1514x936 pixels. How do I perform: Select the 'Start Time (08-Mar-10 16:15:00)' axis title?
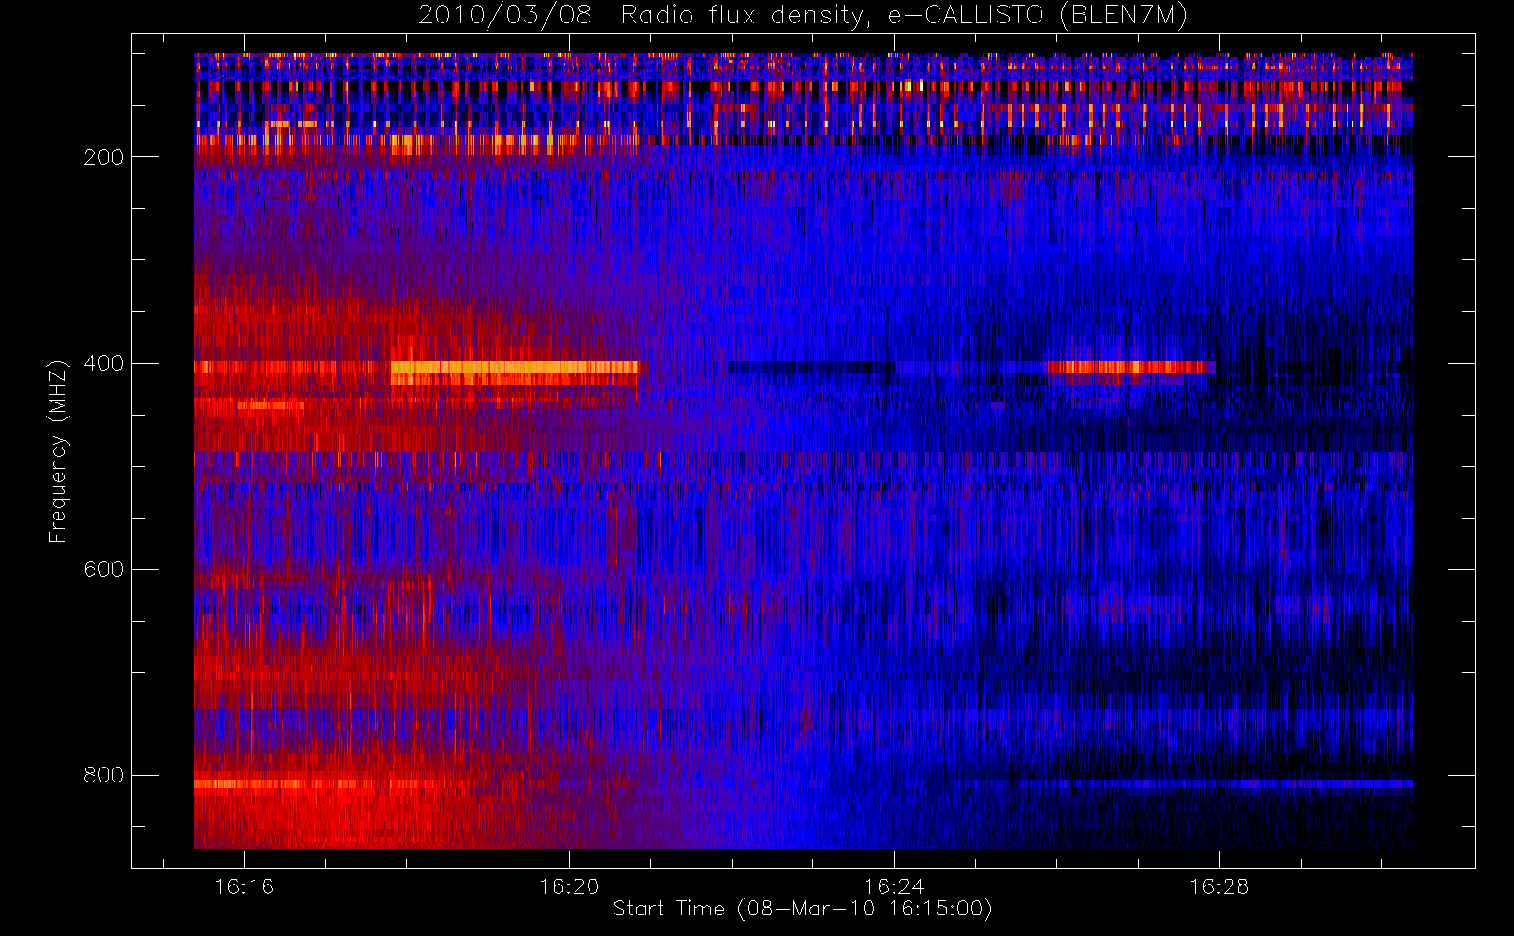(802, 909)
